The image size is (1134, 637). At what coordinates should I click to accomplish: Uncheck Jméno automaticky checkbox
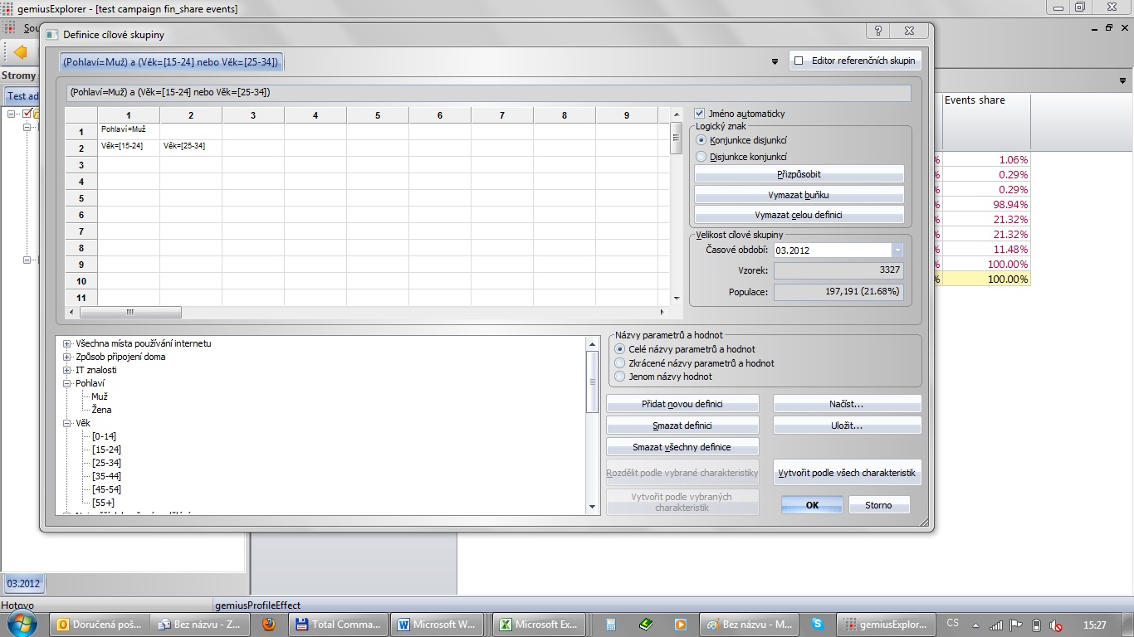[x=700, y=114]
